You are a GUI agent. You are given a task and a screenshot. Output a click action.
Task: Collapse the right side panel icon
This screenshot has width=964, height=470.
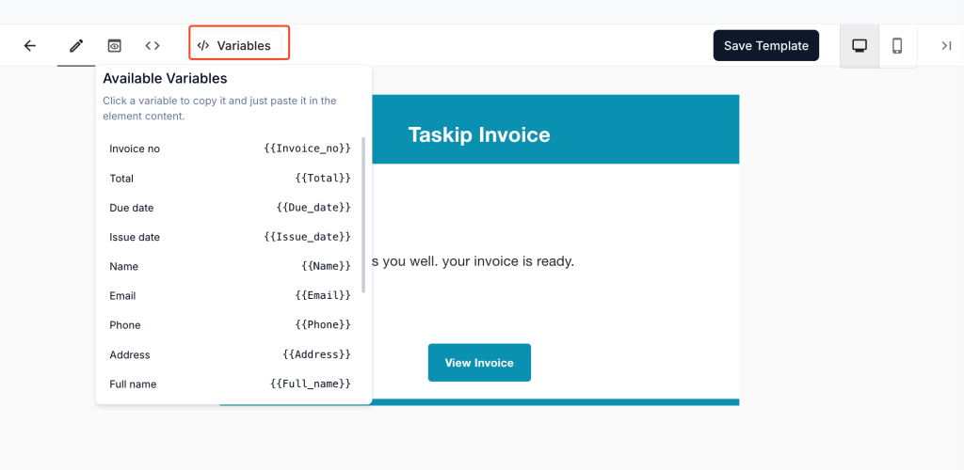click(x=946, y=45)
